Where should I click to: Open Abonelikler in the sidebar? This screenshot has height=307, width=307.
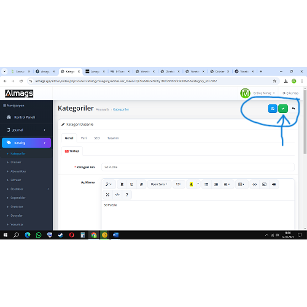pos(18,171)
